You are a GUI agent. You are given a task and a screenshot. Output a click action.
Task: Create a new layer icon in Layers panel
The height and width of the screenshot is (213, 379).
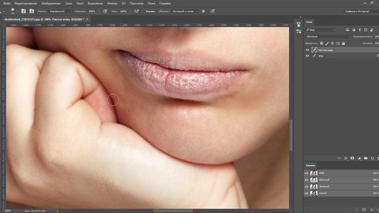372,158
